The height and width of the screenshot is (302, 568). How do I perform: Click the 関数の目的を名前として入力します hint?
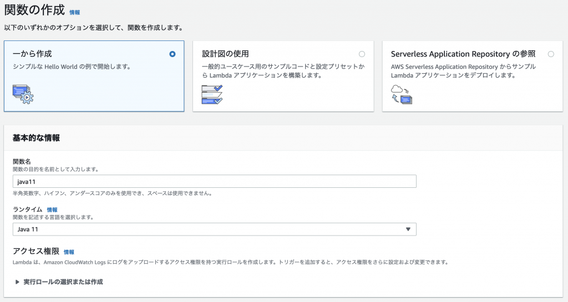pyautogui.click(x=56, y=169)
